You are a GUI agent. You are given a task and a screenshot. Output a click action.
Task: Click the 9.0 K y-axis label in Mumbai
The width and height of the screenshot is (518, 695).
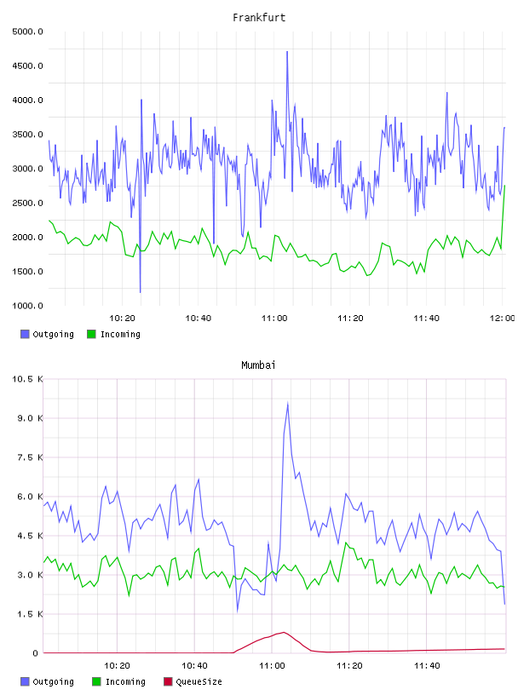click(30, 418)
